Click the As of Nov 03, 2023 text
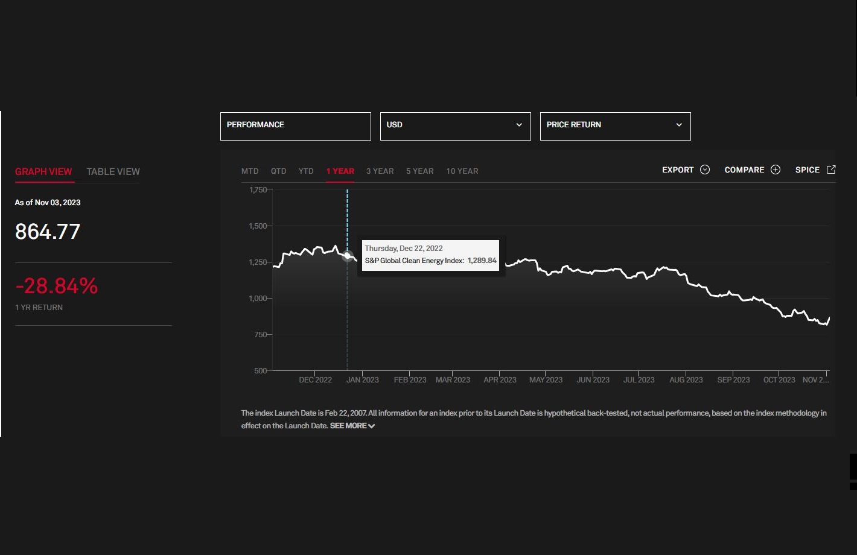The height and width of the screenshot is (555, 857). (x=48, y=203)
